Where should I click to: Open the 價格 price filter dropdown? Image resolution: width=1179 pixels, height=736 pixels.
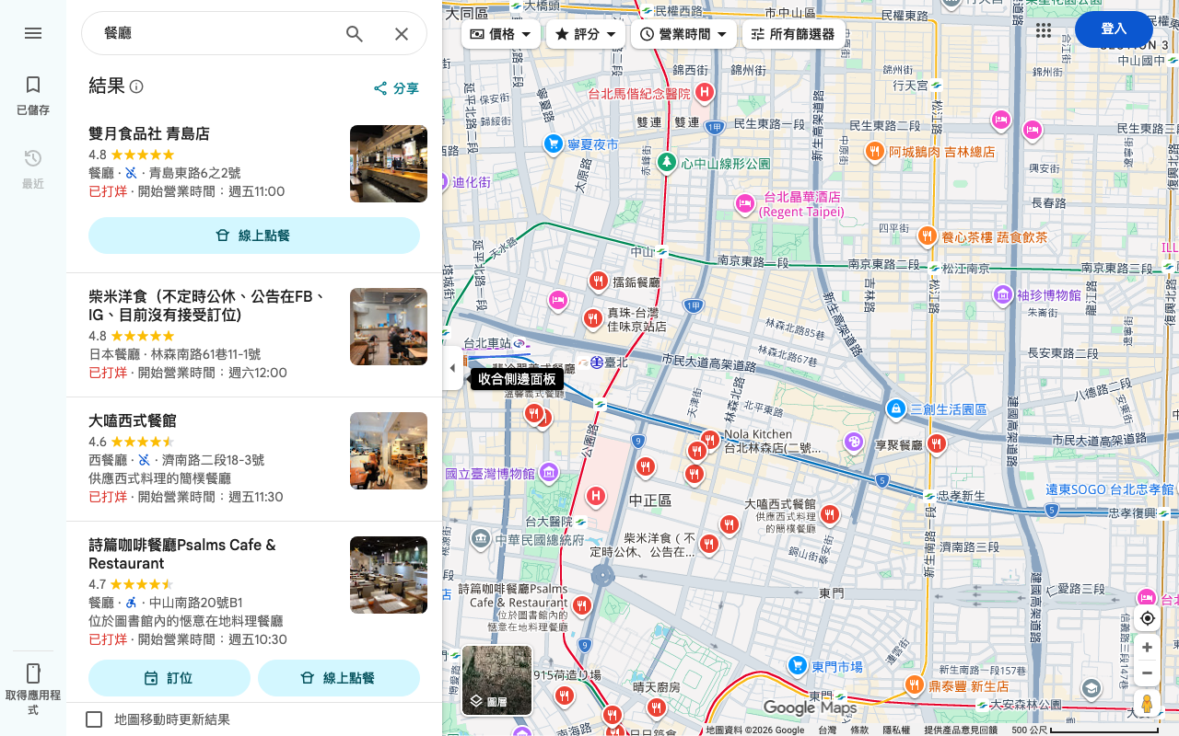[x=500, y=34]
